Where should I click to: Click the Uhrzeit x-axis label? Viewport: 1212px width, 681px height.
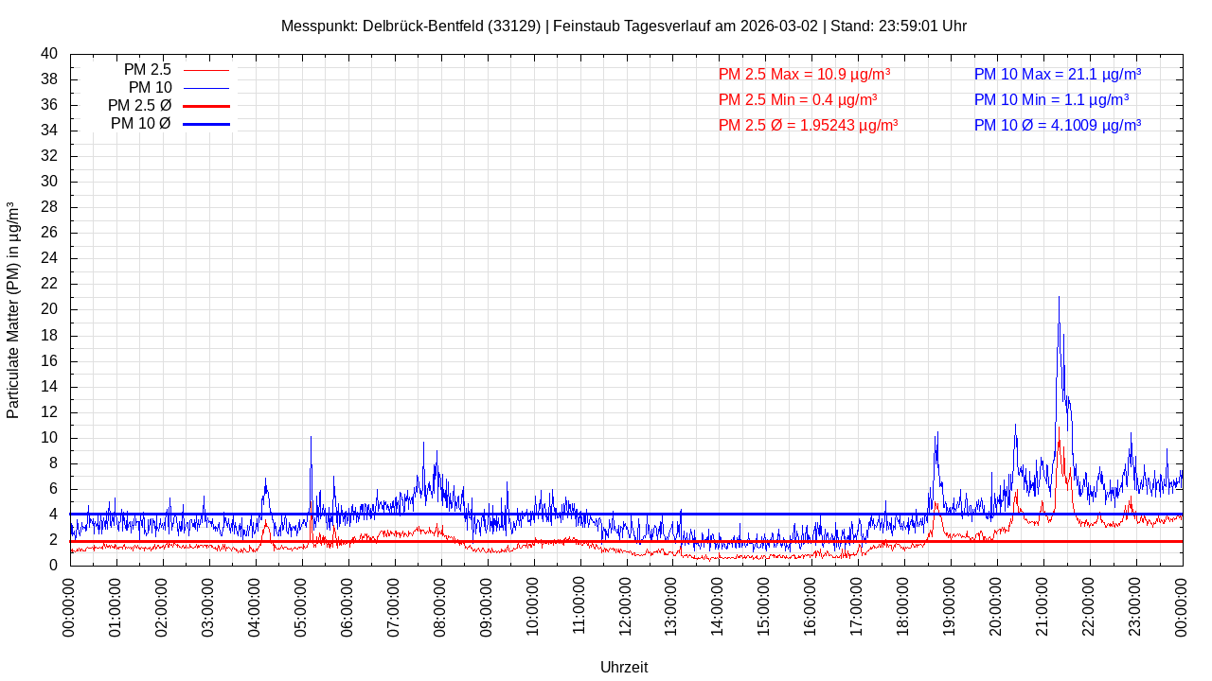pyautogui.click(x=624, y=667)
